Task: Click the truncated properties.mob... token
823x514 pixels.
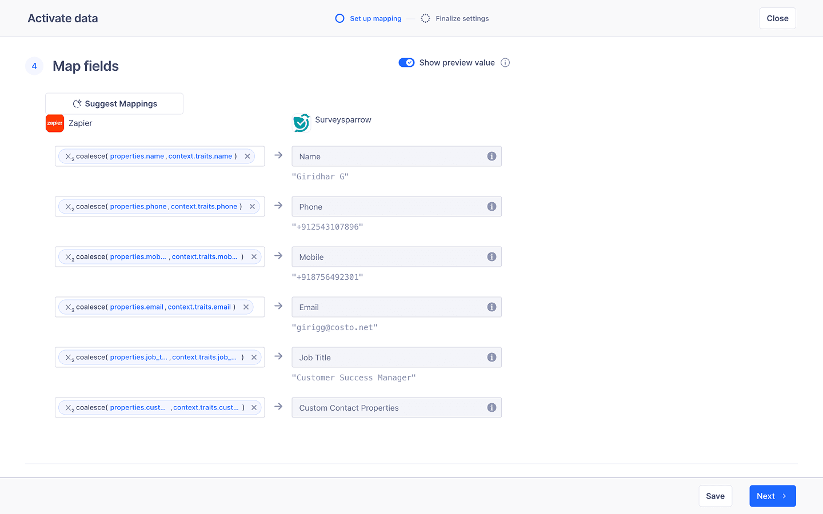Action: point(138,257)
